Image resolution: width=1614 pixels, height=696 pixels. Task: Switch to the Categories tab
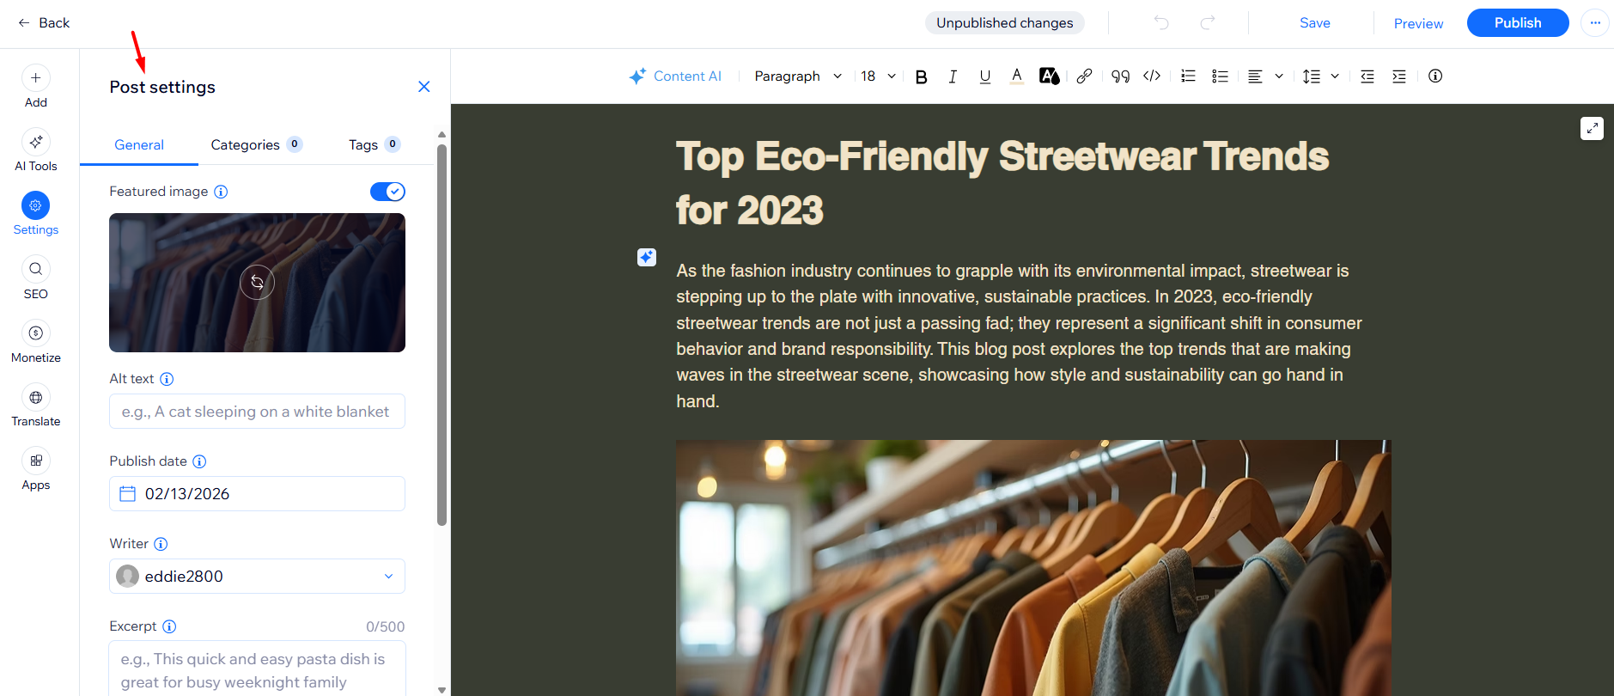256,145
